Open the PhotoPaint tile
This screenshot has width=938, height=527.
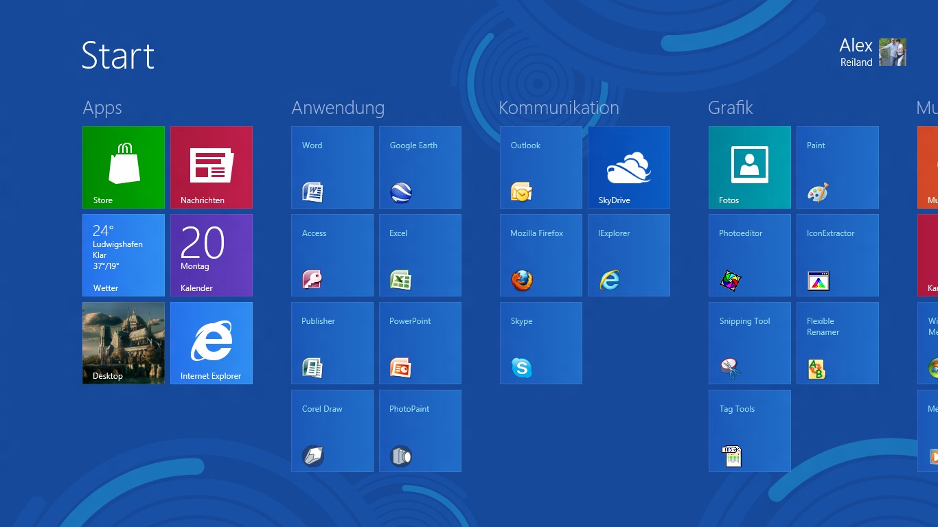tap(420, 431)
